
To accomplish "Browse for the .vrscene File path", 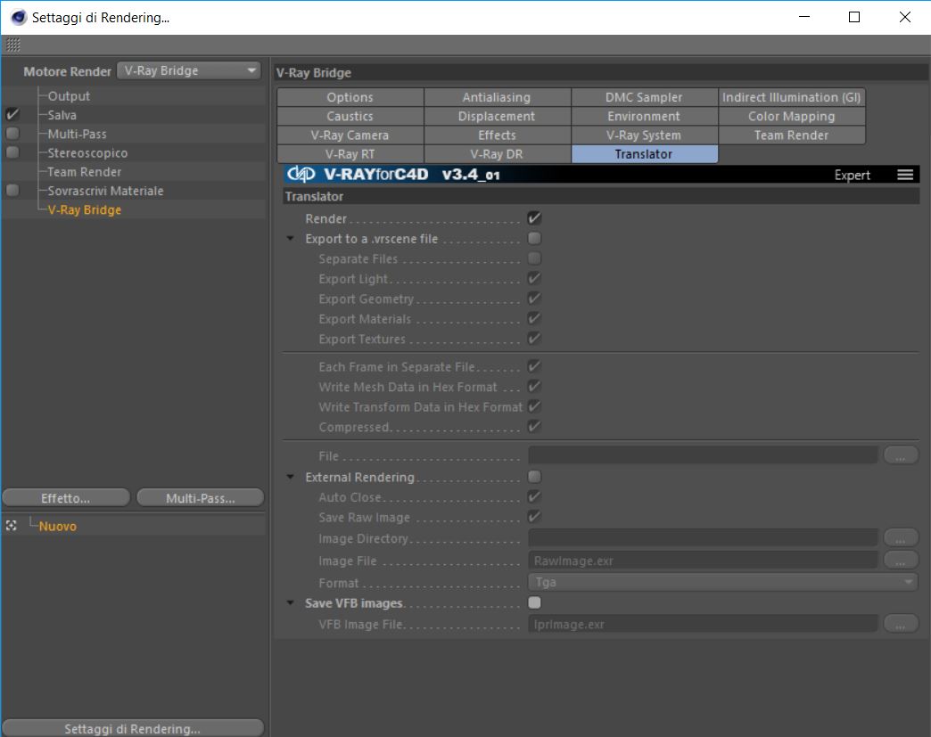I will (900, 455).
